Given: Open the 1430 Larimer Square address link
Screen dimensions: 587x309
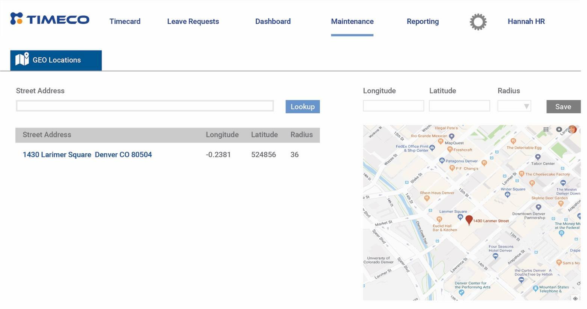Looking at the screenshot, I should tap(87, 154).
